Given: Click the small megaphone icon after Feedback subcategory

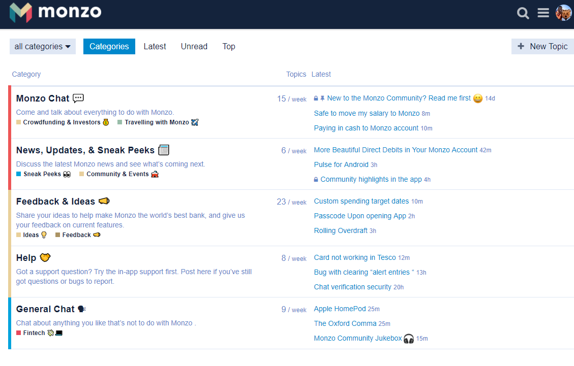Looking at the screenshot, I should 97,235.
